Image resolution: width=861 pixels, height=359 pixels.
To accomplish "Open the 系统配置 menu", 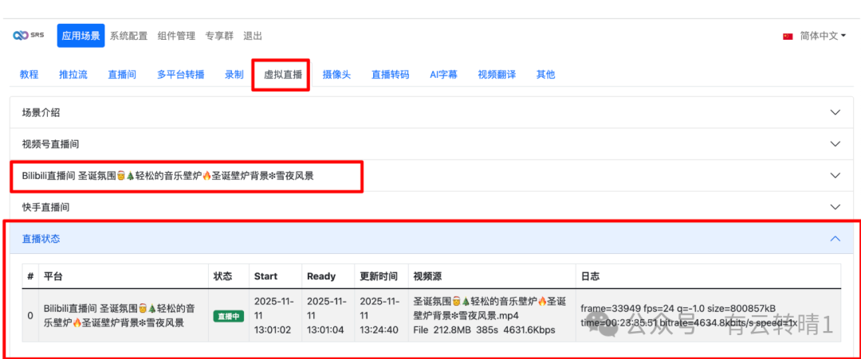I will 128,36.
